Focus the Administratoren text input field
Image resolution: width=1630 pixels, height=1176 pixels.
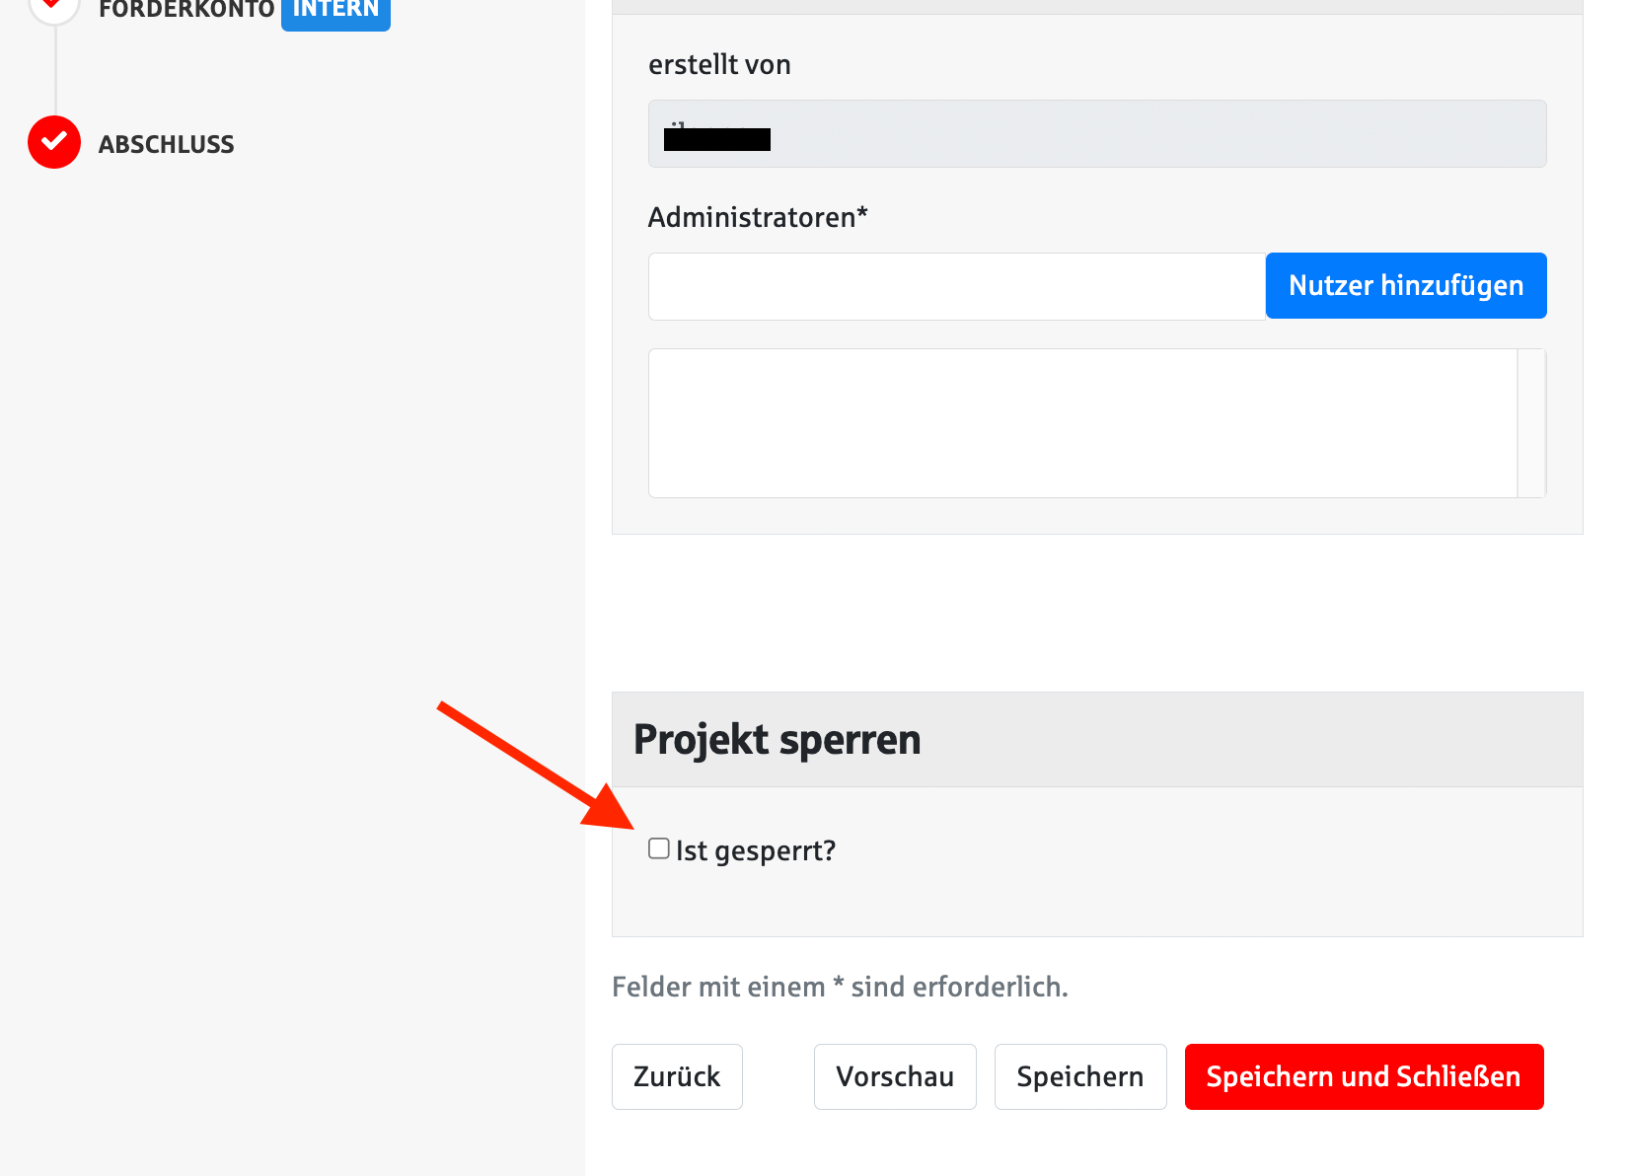point(956,286)
